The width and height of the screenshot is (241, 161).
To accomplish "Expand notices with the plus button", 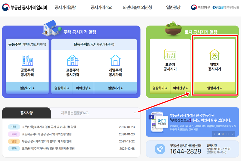I will point(135,113).
